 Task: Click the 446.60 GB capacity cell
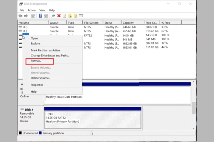coord(129,27)
